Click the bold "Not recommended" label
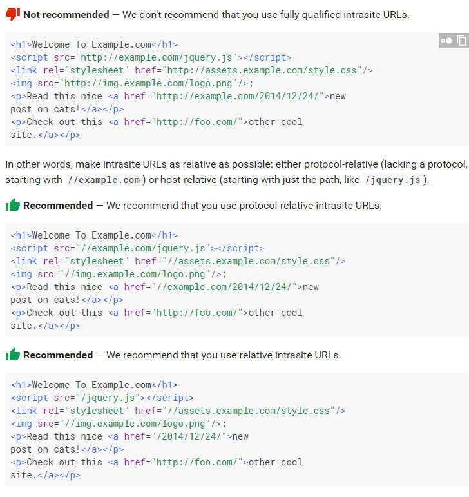This screenshot has width=469, height=497. (x=66, y=15)
